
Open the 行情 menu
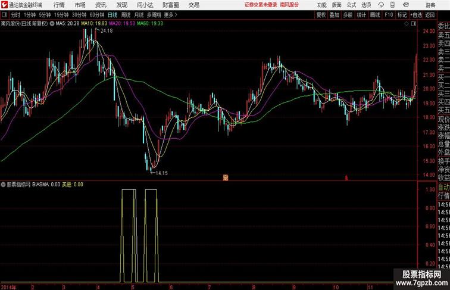click(59, 5)
